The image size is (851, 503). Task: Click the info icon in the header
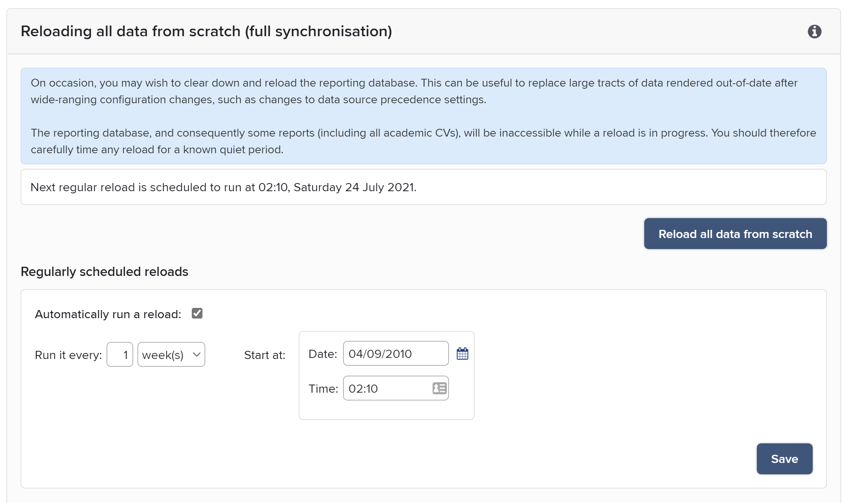click(x=814, y=32)
